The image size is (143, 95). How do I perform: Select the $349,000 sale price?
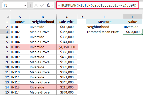[x=67, y=82]
